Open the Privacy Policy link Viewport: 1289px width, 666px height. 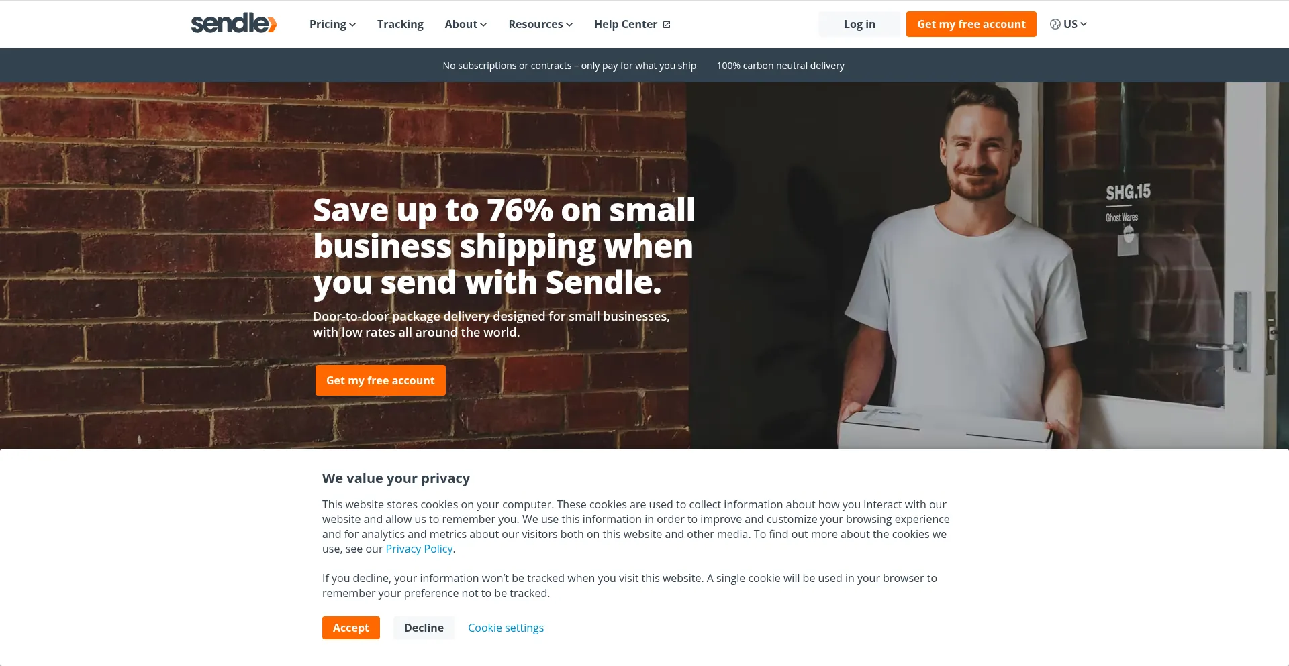click(x=419, y=549)
